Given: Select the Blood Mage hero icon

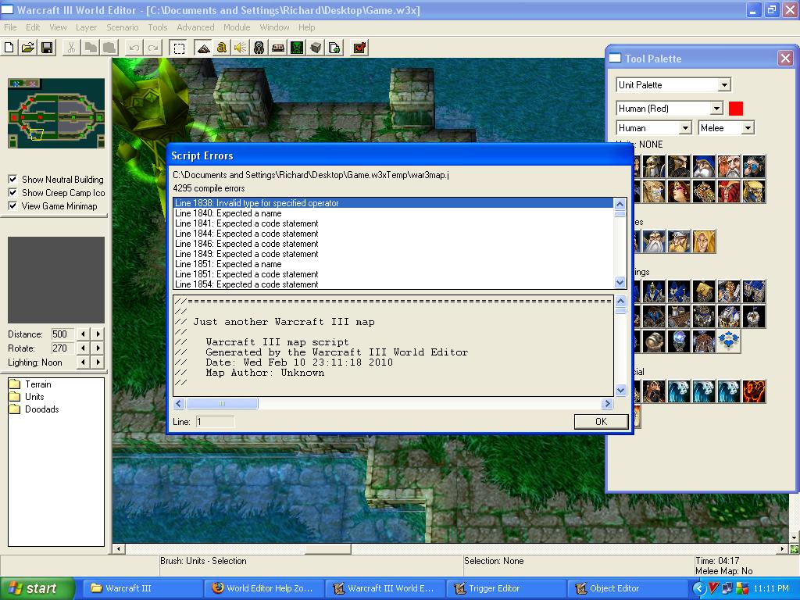Looking at the screenshot, I should pyautogui.click(x=704, y=241).
